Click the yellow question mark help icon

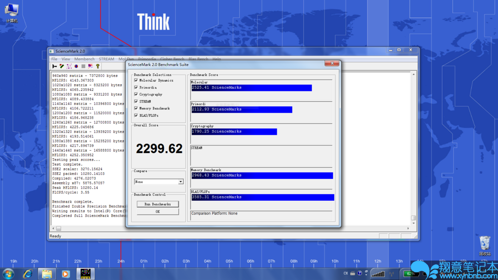coord(98,66)
